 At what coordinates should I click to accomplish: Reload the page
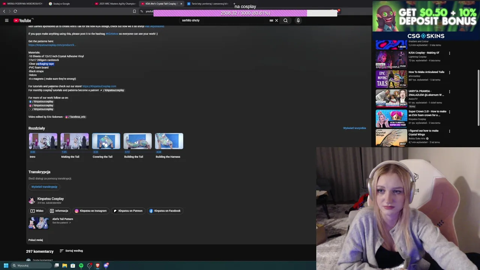tap(15, 11)
